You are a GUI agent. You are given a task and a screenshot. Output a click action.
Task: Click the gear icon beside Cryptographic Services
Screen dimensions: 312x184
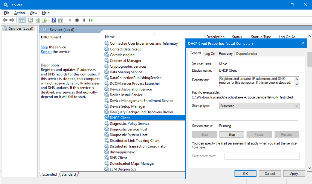[x=107, y=66]
